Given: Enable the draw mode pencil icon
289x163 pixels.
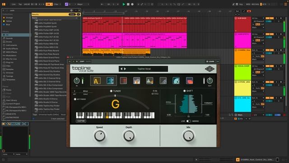Looking at the screenshot, I should 233,4.
